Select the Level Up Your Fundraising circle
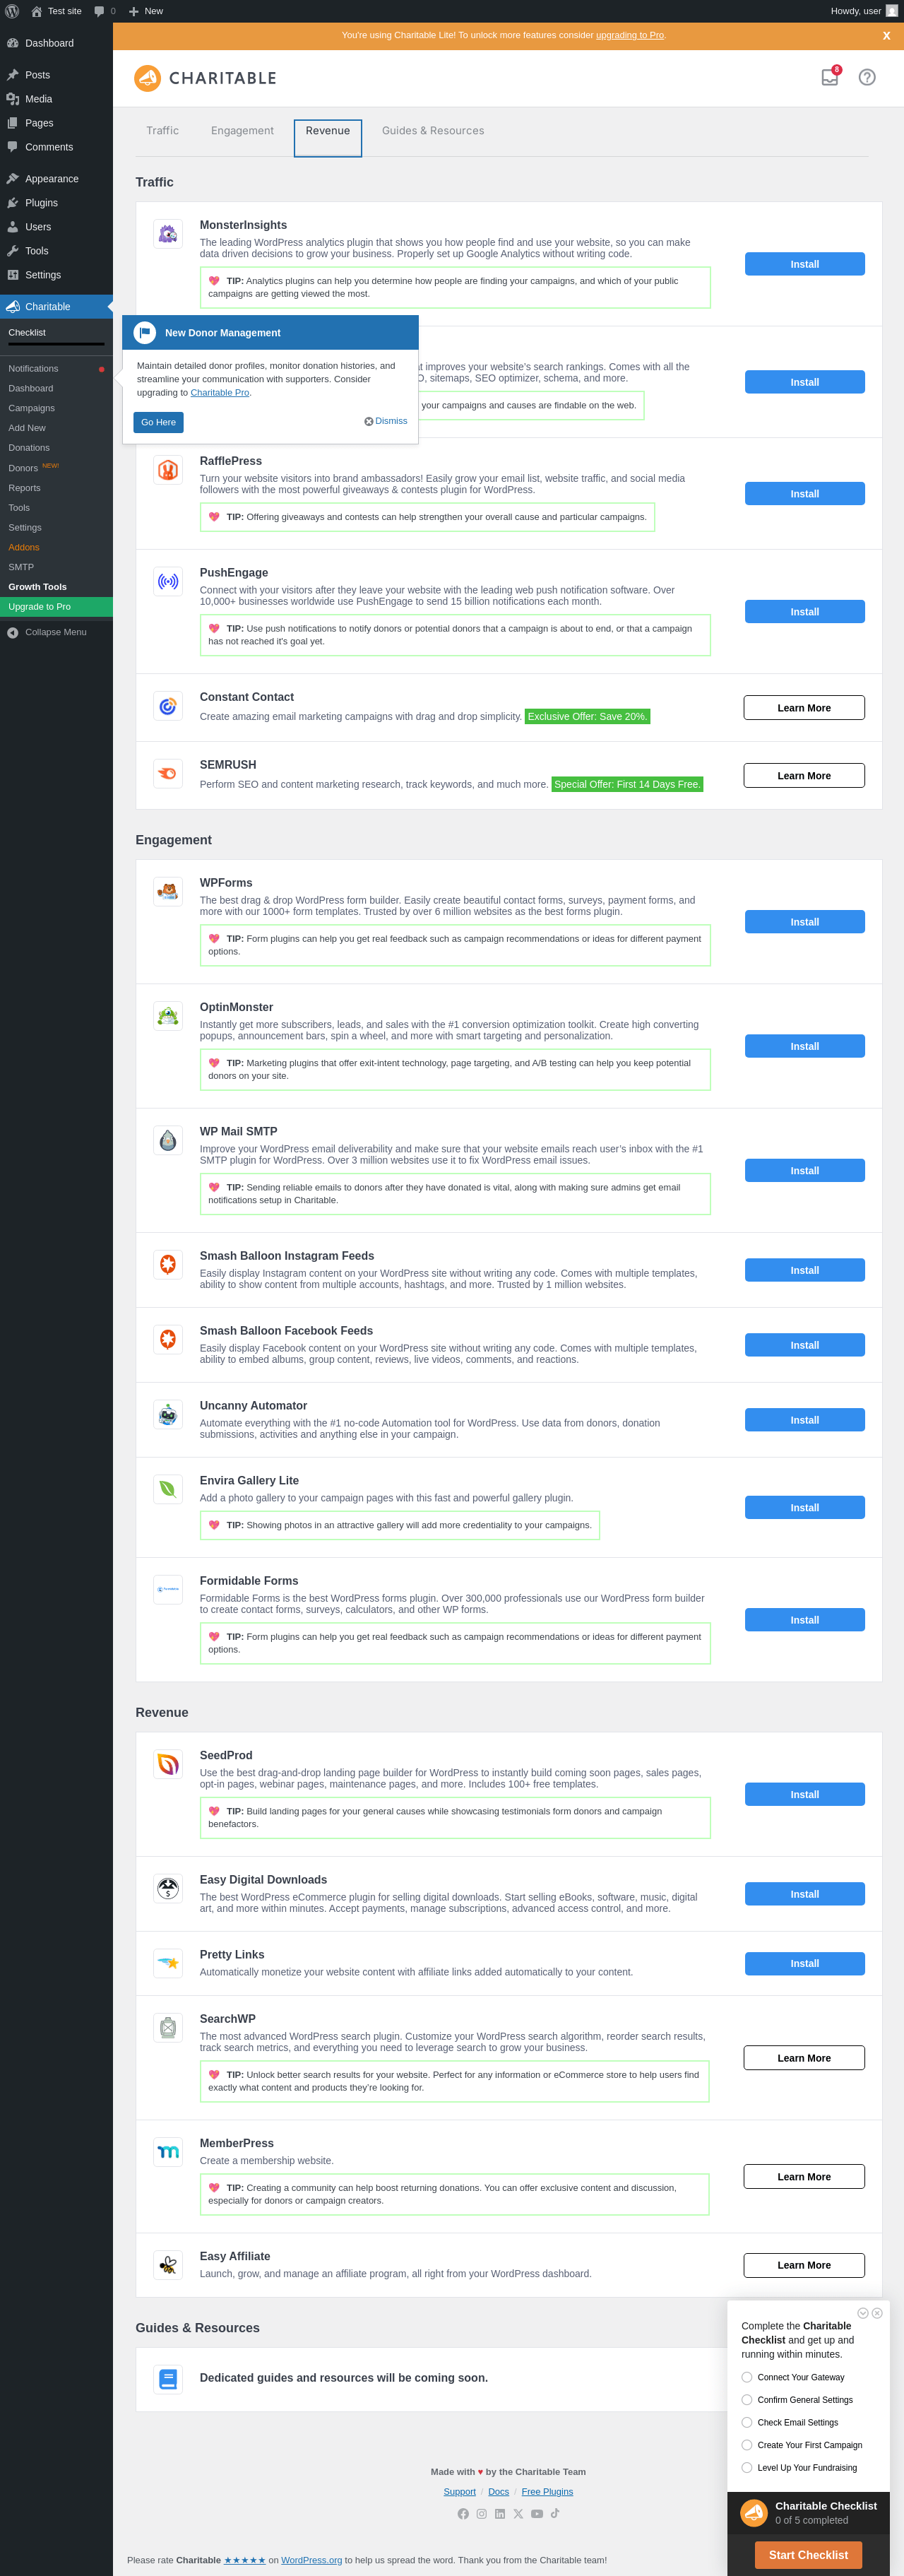The height and width of the screenshot is (2576, 904). [747, 2467]
